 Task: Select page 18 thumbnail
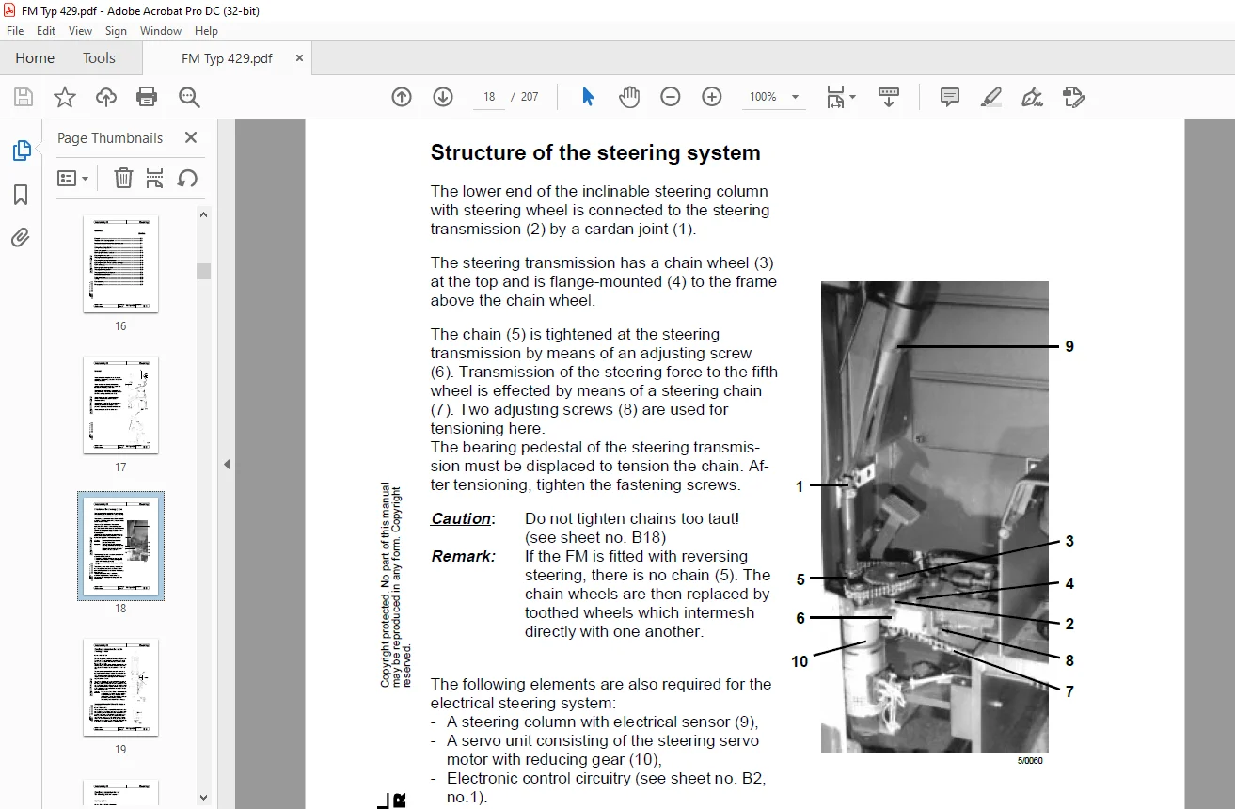(x=120, y=546)
